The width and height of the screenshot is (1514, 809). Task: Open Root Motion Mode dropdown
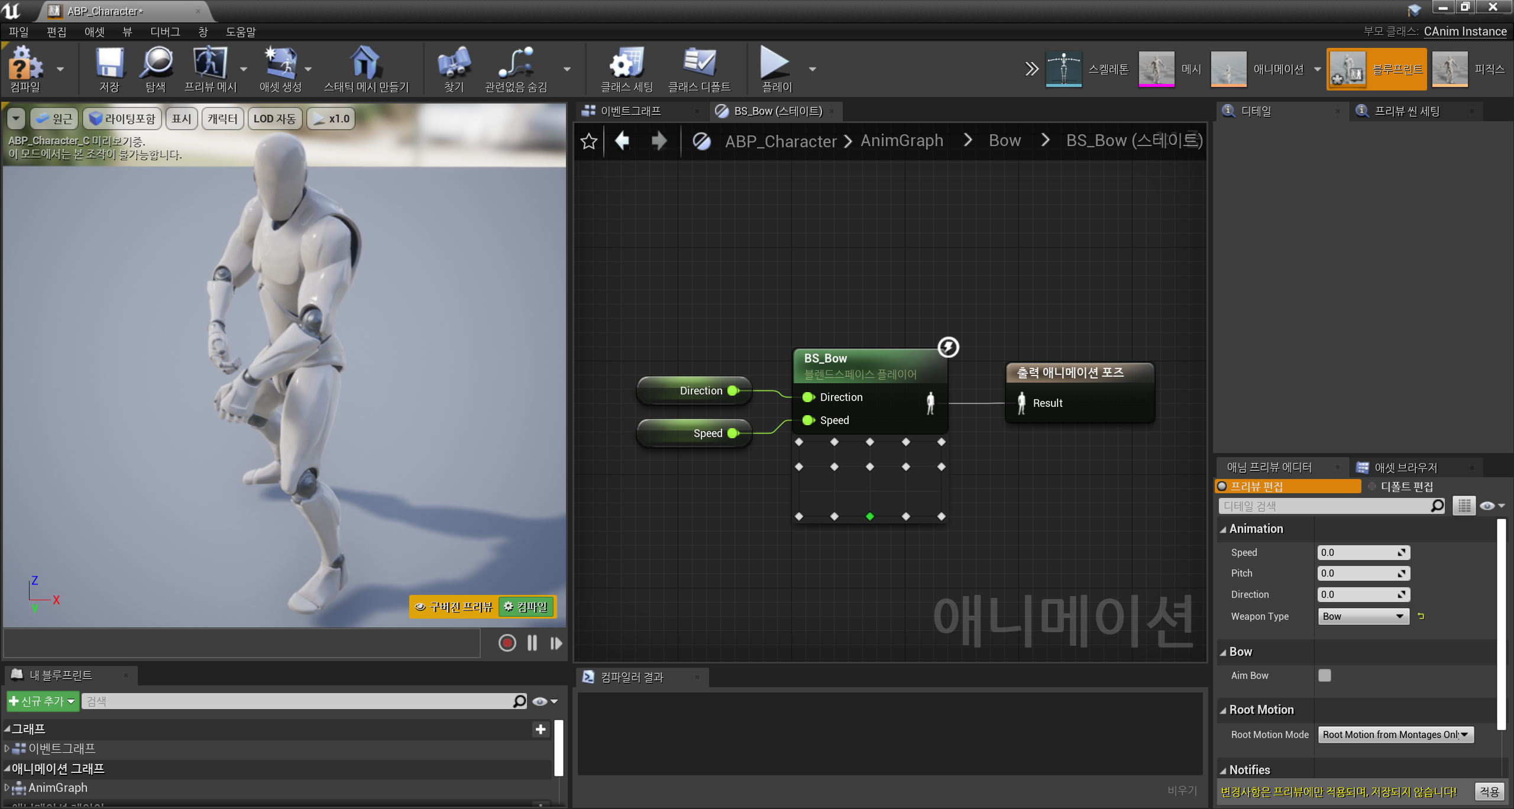coord(1395,734)
